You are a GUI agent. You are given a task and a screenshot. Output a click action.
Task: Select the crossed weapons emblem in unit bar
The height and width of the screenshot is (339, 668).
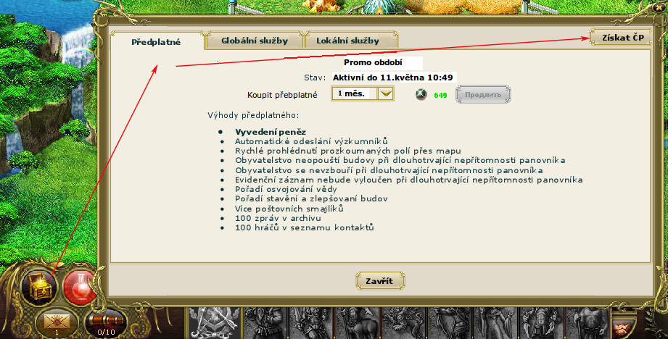point(214,324)
